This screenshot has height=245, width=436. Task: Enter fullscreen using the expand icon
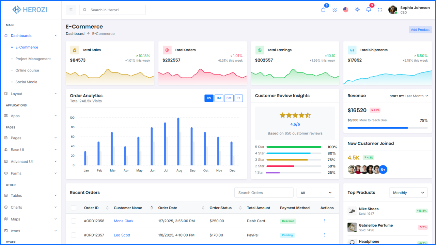379,10
